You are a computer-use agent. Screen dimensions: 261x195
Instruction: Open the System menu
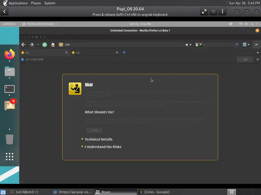(x=50, y=3)
